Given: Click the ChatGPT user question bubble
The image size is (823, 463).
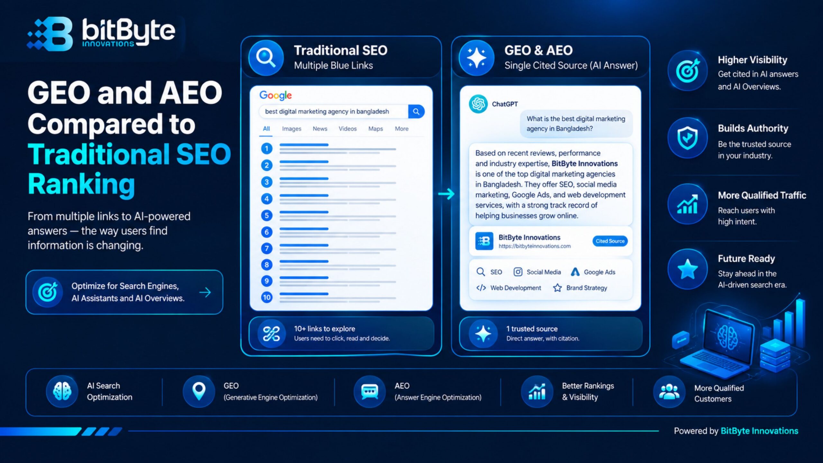Looking at the screenshot, I should tap(576, 124).
